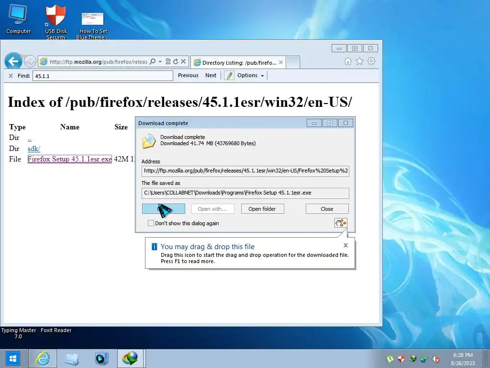Click the Open folder button
490x368 pixels.
point(262,209)
